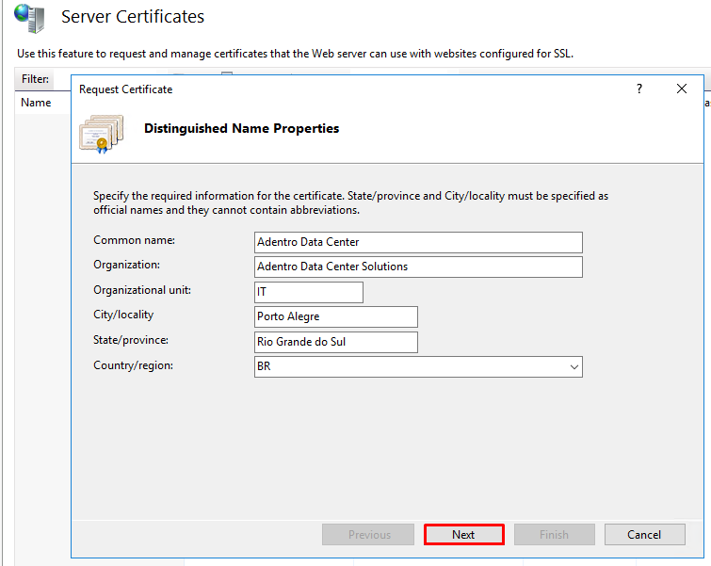Sort by the Name column header
Screen dimensions: 711x566
pos(36,103)
